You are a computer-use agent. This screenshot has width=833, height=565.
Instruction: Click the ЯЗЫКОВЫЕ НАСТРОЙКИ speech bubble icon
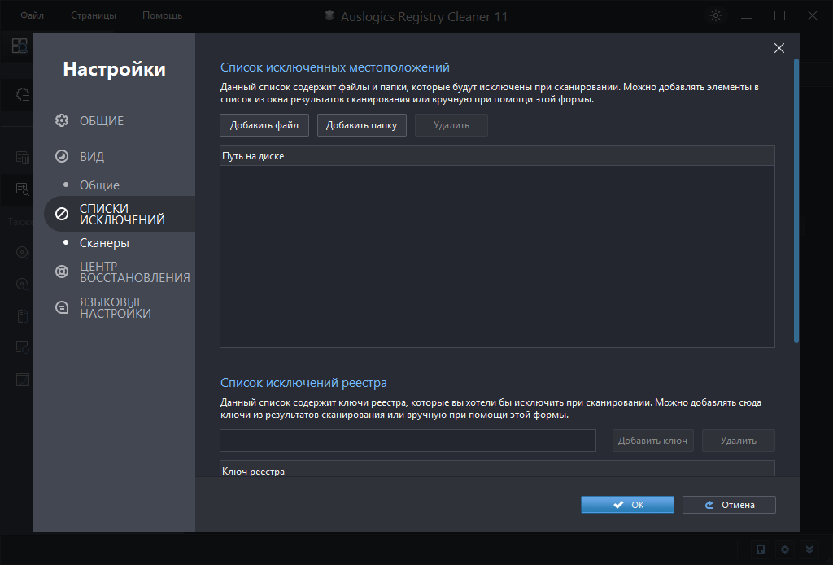click(62, 307)
